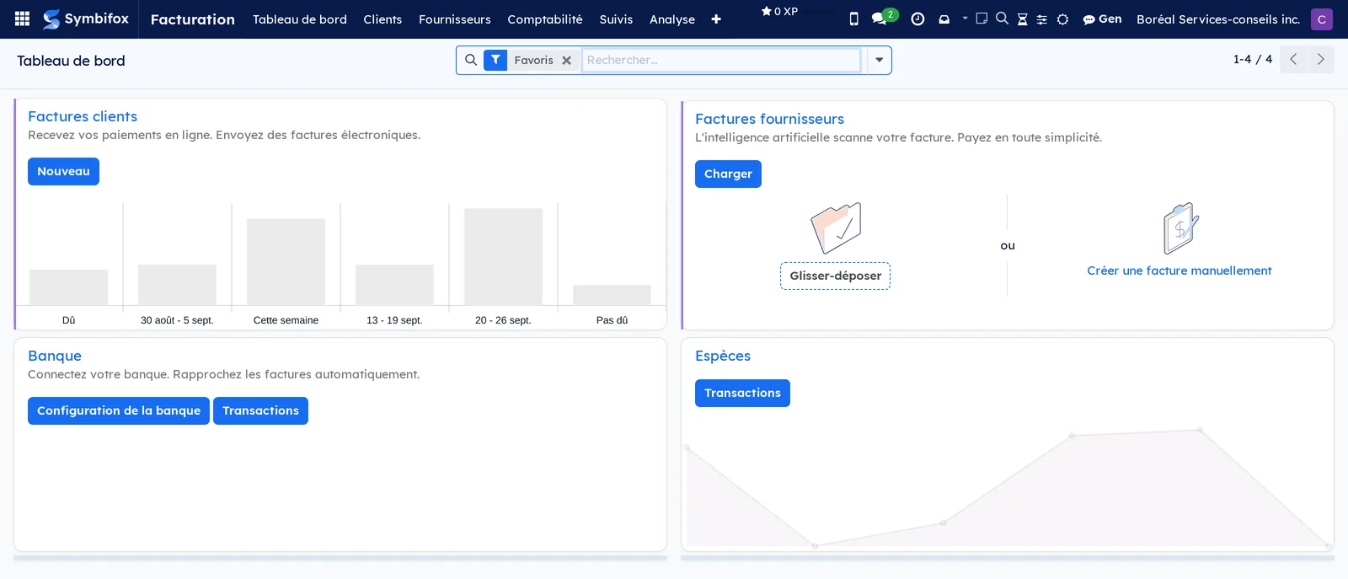Screen dimensions: 1348x579
Task: Click the Symbifox logo
Action: tap(86, 19)
